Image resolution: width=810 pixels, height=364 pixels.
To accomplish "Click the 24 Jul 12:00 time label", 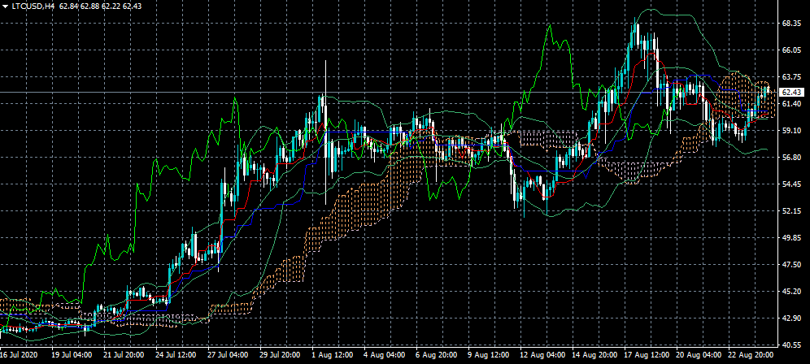I will (176, 355).
